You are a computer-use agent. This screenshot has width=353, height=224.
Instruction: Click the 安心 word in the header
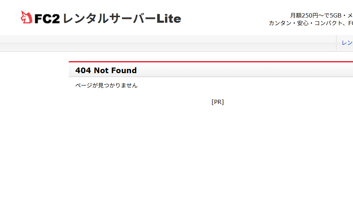click(x=303, y=23)
